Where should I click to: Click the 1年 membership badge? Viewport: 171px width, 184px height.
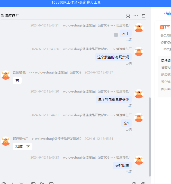[165, 27]
